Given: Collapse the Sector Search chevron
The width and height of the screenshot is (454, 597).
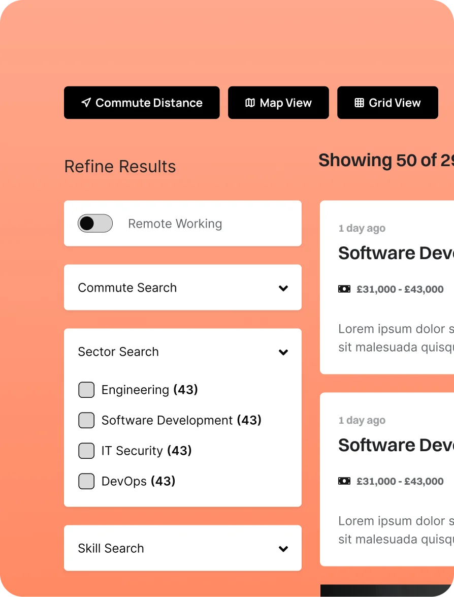Looking at the screenshot, I should (283, 352).
